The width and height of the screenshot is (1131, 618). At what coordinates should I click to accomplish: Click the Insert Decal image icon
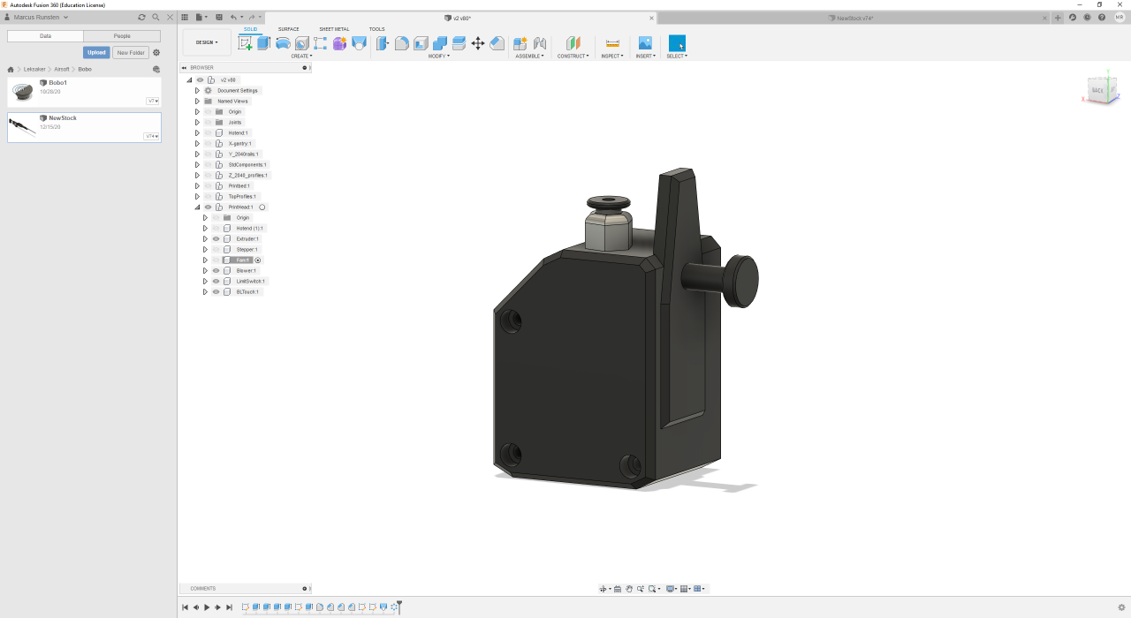click(x=645, y=42)
